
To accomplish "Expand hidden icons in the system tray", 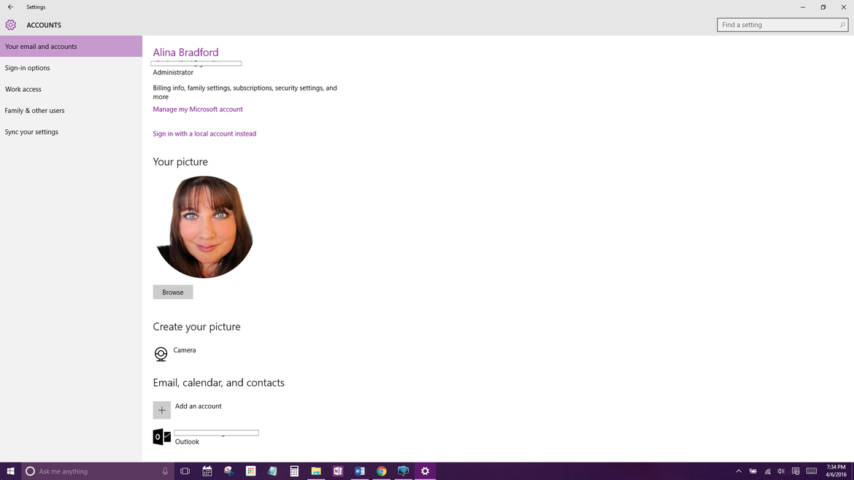I will pyautogui.click(x=739, y=471).
